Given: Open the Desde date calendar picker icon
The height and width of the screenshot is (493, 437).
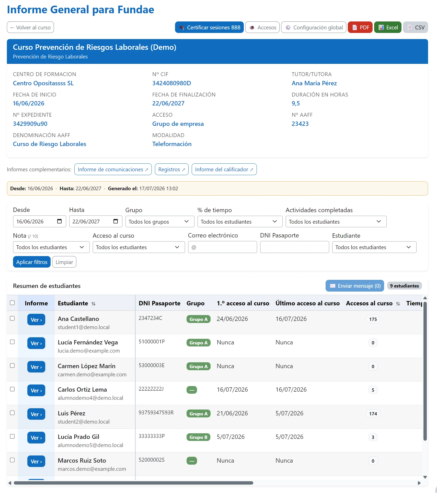Looking at the screenshot, I should point(60,221).
